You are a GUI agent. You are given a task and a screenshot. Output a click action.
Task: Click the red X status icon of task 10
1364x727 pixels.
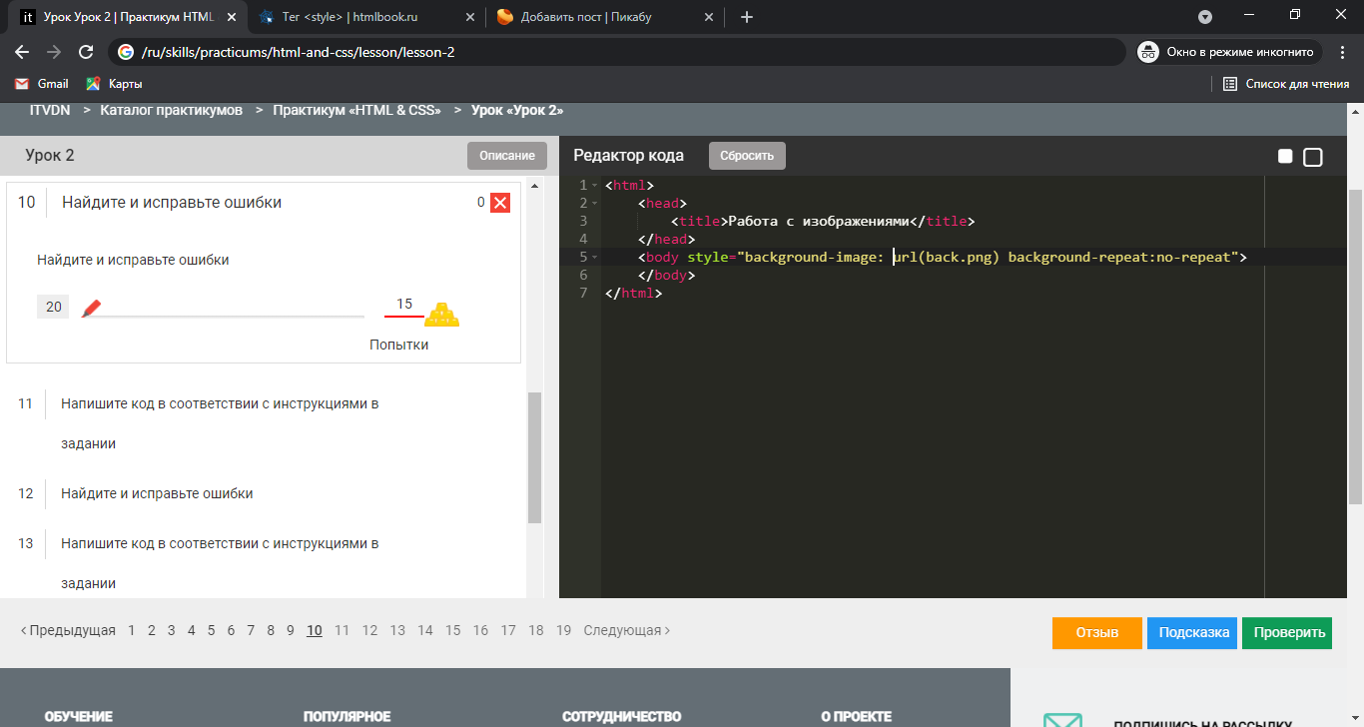click(501, 203)
